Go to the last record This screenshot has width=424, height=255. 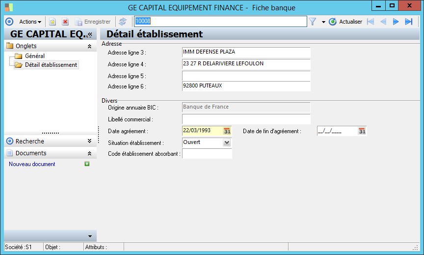[409, 22]
